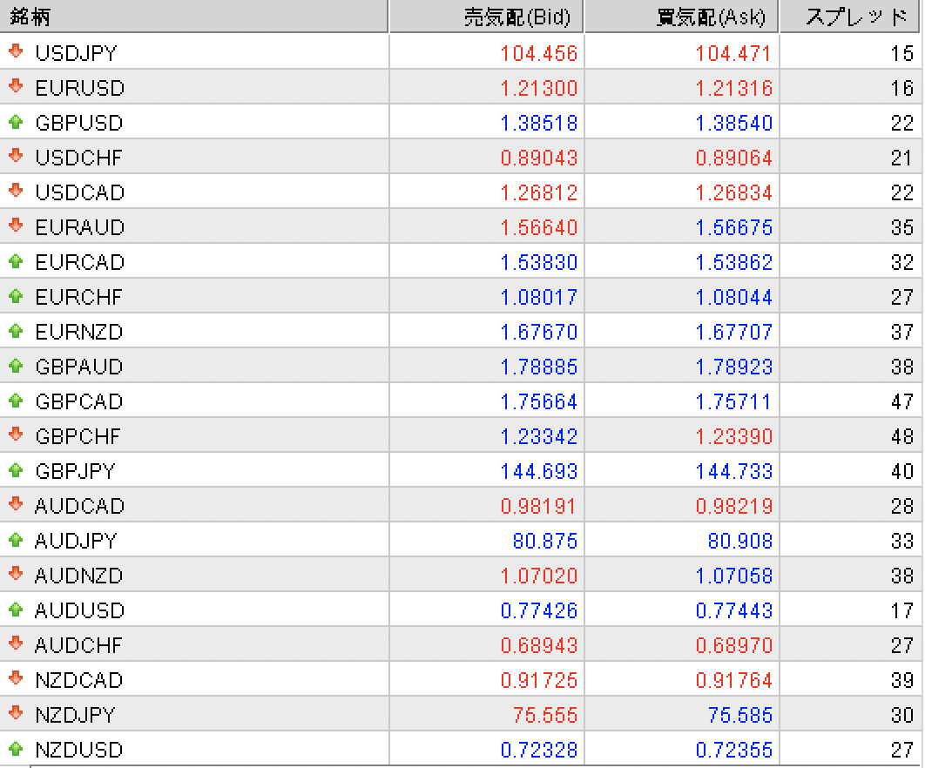Select the EURUSD symbol name
Screen dimensions: 925x768
[79, 88]
